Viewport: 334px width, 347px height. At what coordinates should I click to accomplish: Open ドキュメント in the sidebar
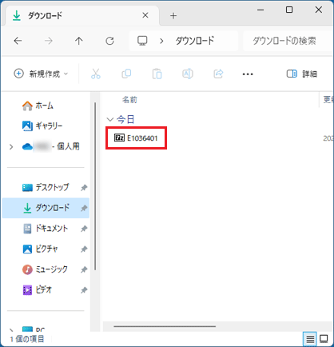point(45,229)
